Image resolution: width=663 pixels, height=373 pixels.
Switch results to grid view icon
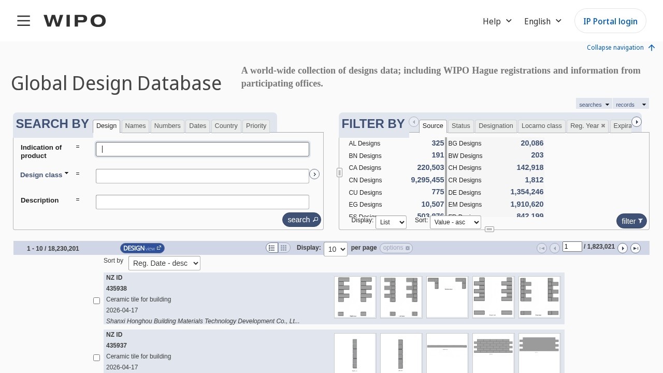coord(284,248)
